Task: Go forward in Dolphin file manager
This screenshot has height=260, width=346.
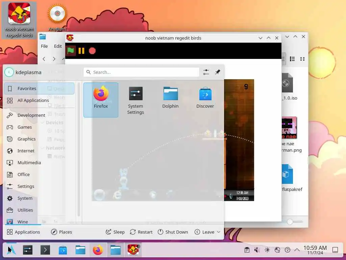Action: (54, 59)
